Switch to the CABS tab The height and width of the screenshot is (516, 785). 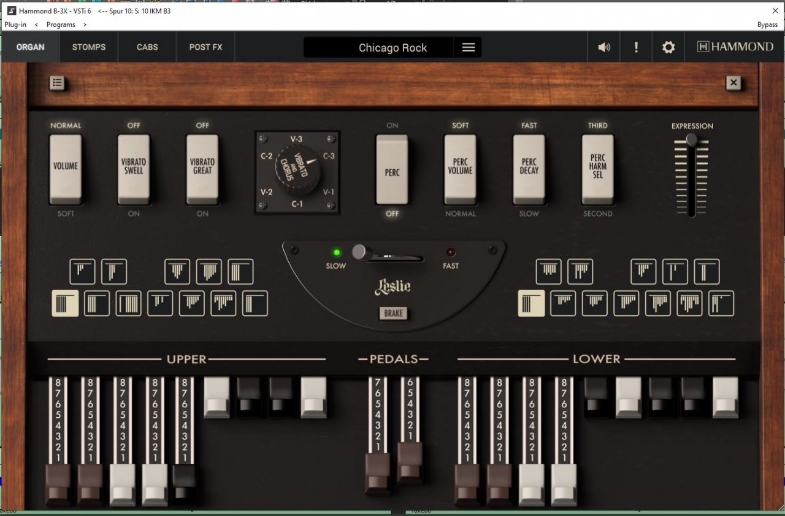pos(147,47)
